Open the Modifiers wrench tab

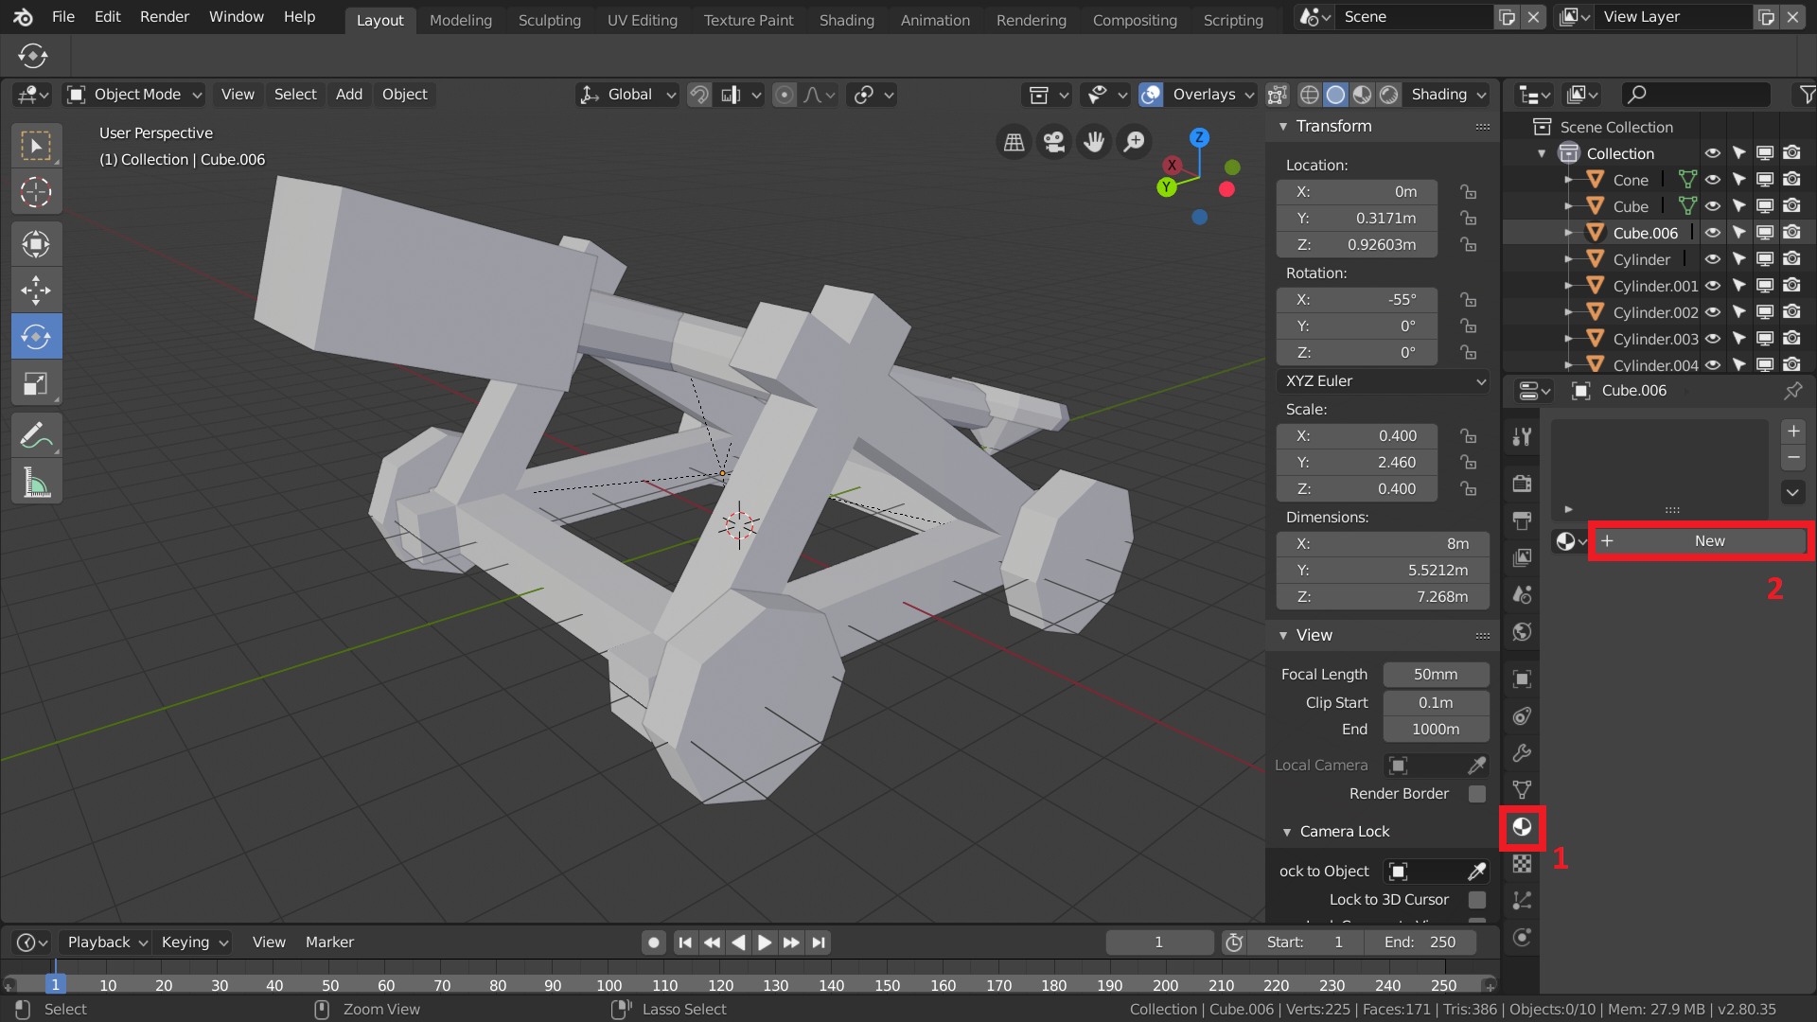pyautogui.click(x=1522, y=753)
